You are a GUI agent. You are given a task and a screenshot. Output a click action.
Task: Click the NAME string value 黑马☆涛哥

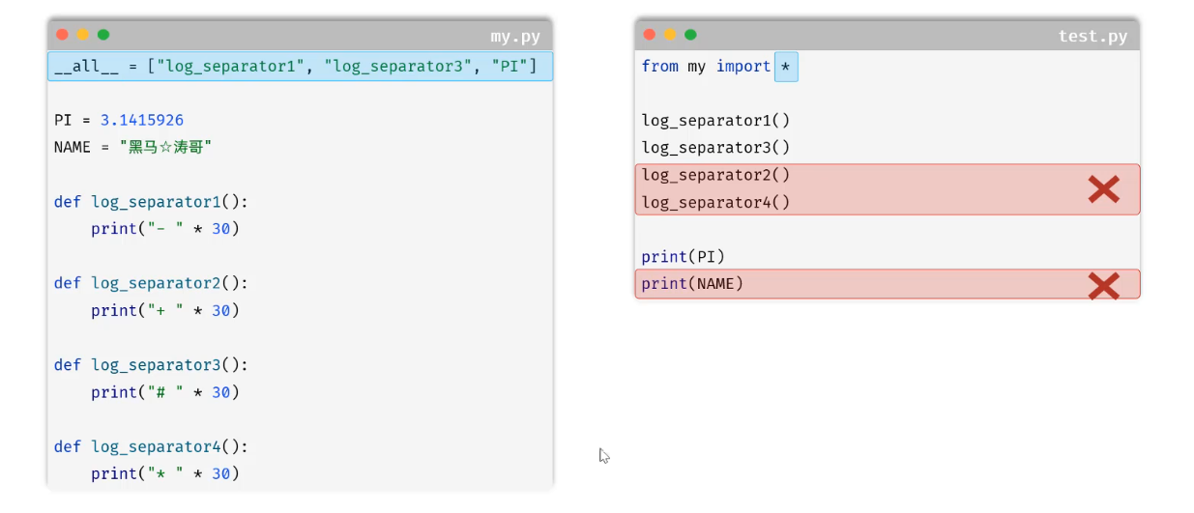(x=166, y=147)
